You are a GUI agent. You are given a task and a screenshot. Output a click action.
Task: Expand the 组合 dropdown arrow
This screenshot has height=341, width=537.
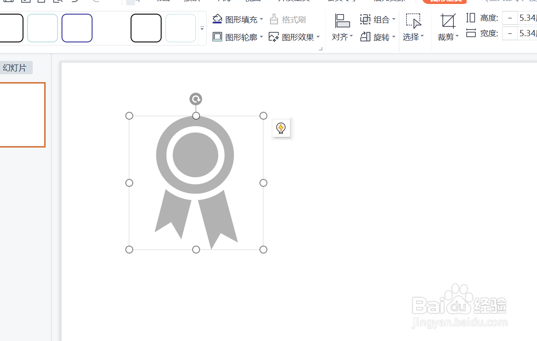click(x=394, y=19)
